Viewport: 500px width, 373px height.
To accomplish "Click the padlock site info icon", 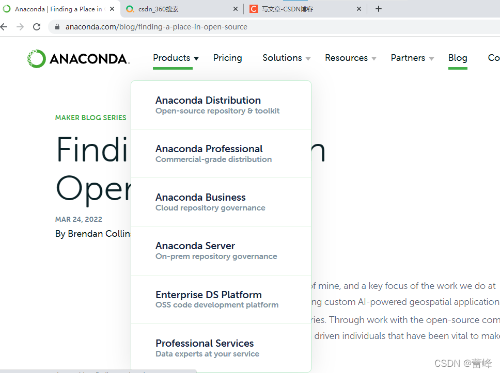I will click(57, 27).
